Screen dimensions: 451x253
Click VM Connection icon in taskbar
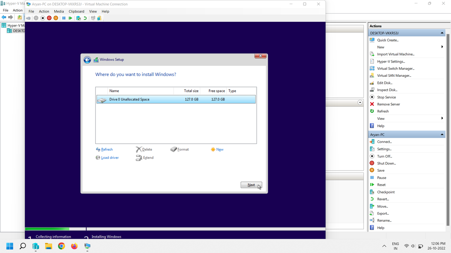(87, 246)
